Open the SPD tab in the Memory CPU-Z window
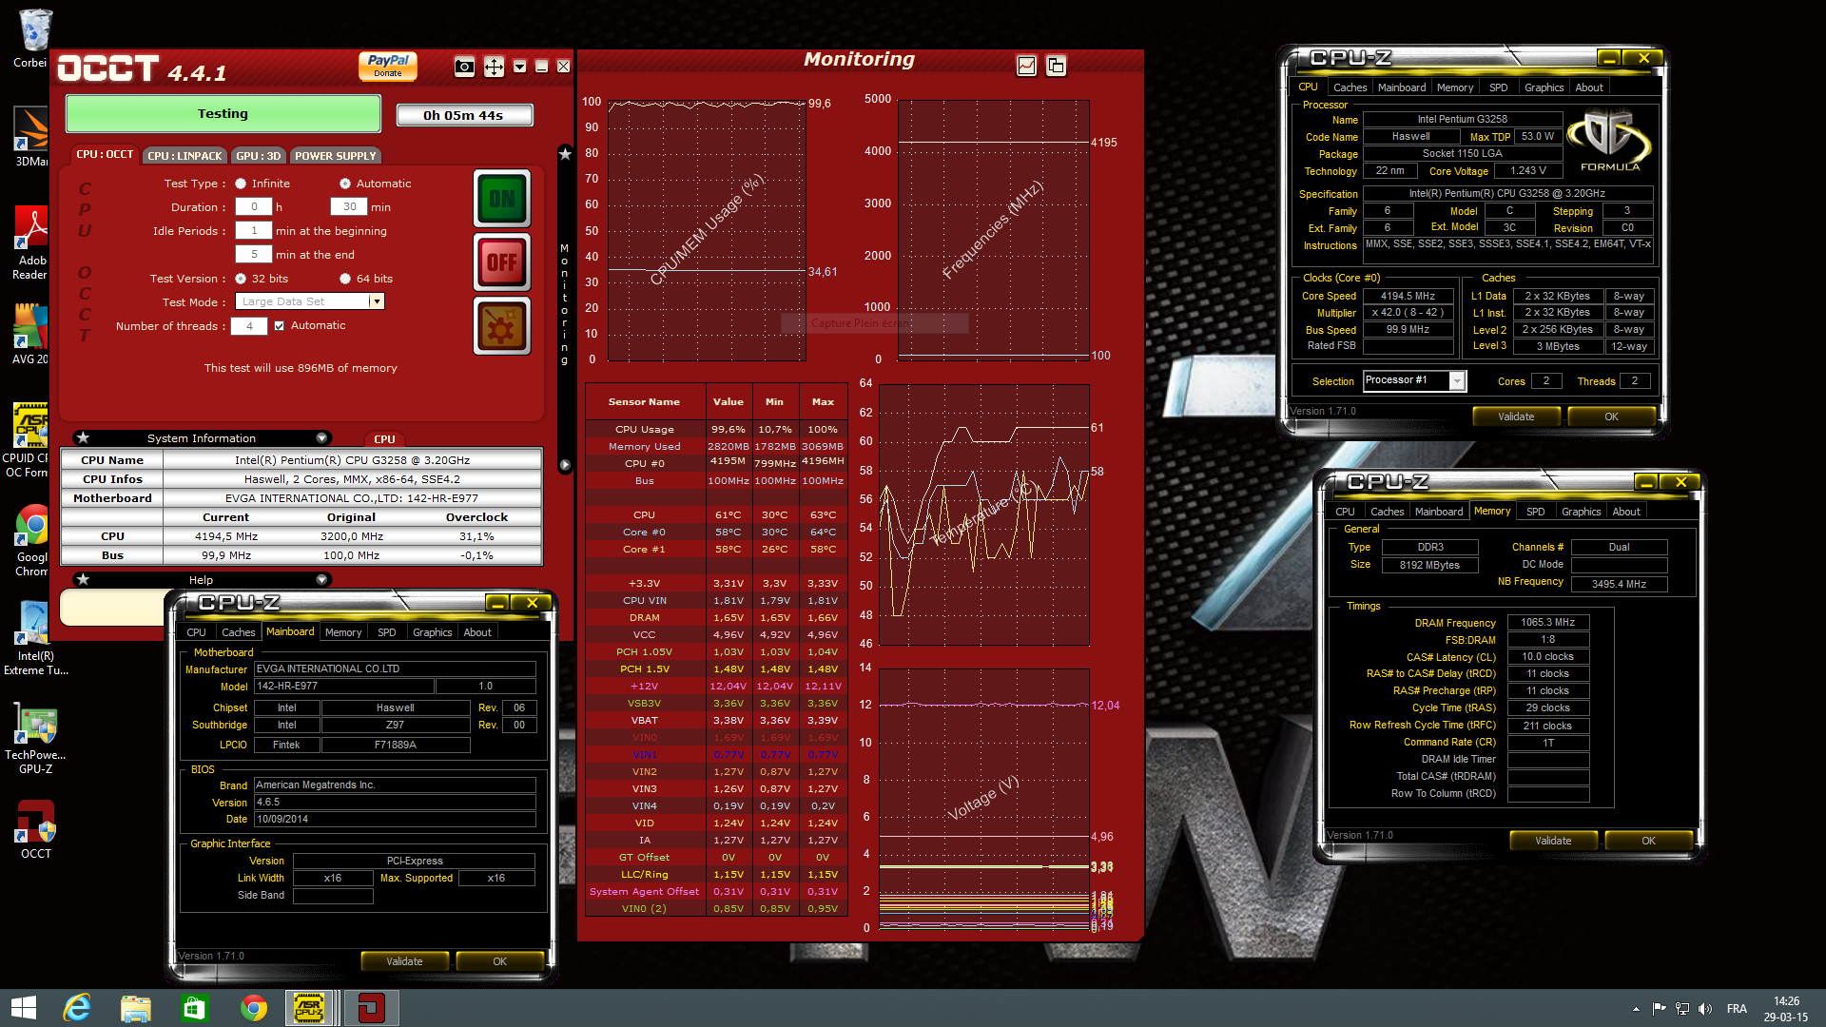This screenshot has width=1826, height=1027. pos(1535,512)
